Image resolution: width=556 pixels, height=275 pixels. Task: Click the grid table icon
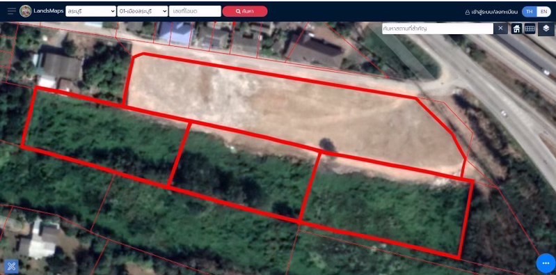coord(530,29)
